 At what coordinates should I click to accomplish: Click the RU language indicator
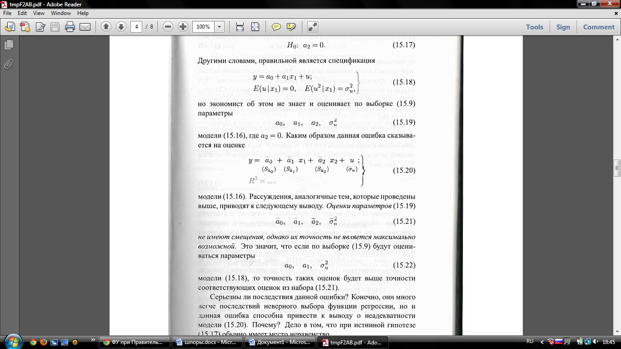click(x=530, y=341)
